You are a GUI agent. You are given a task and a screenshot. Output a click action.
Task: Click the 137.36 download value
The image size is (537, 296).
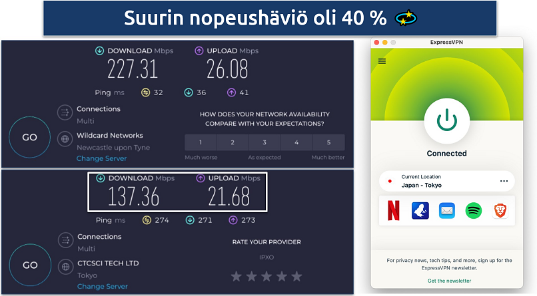pyautogui.click(x=133, y=196)
